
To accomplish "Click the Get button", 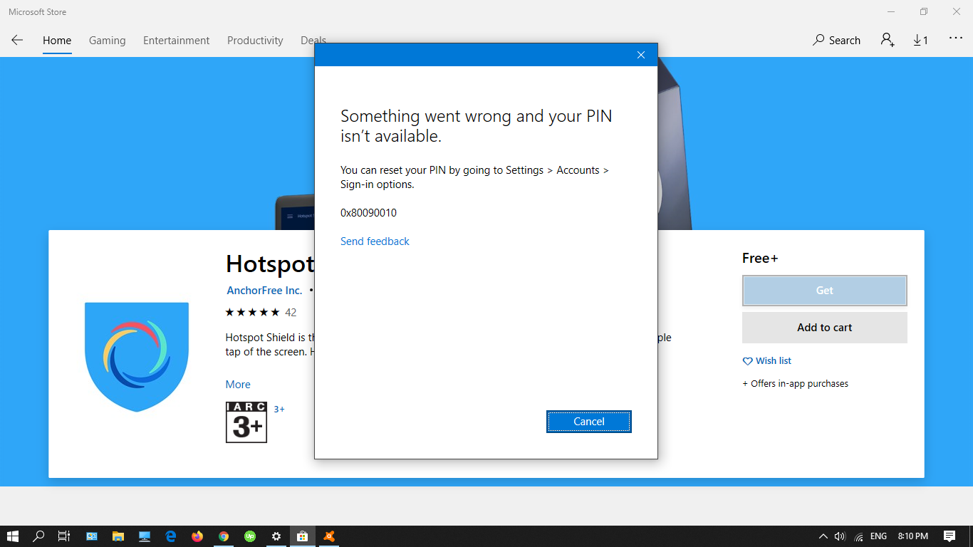I will [825, 291].
